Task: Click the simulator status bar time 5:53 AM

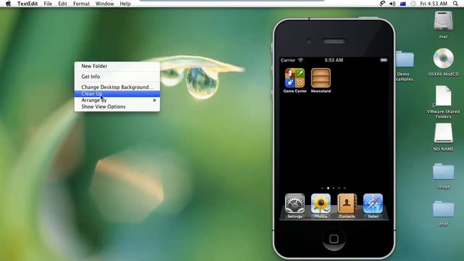Action: 333,60
